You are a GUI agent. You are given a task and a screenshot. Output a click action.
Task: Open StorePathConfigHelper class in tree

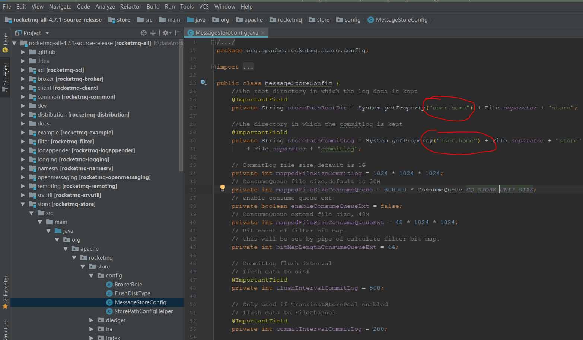tap(143, 311)
